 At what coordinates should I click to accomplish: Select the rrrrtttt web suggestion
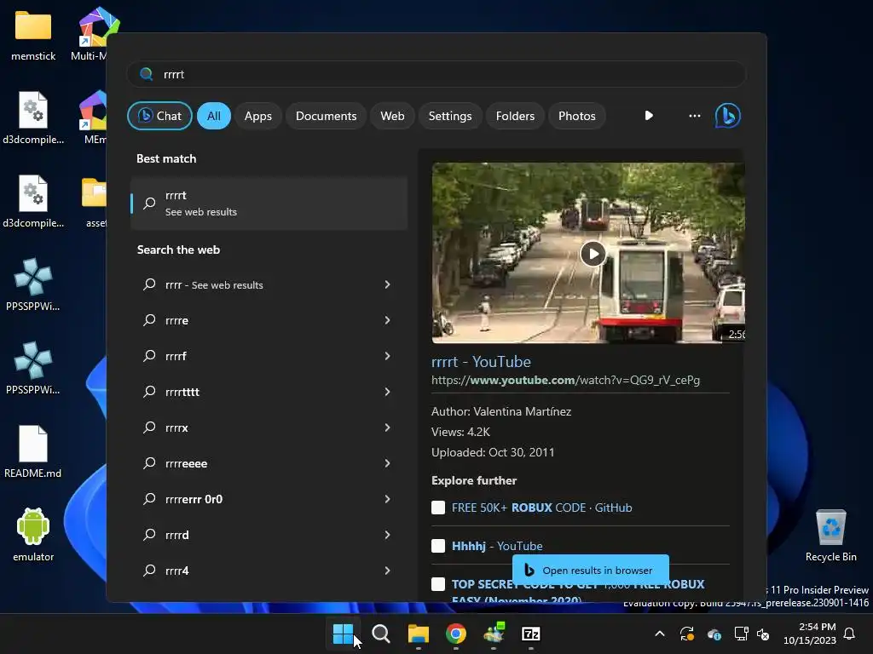[x=269, y=392]
